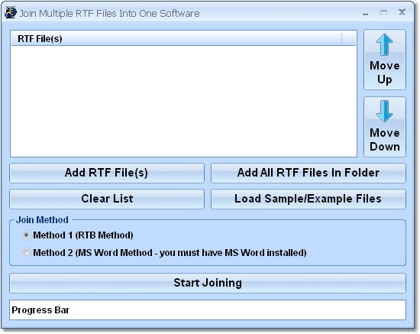The height and width of the screenshot is (334, 420).
Task: Select Method 1 (RTB Method) radio button
Action: (26, 235)
